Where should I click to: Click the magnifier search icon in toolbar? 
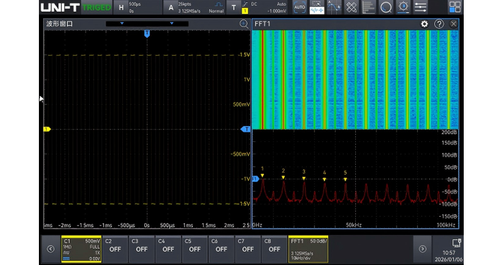(386, 7)
